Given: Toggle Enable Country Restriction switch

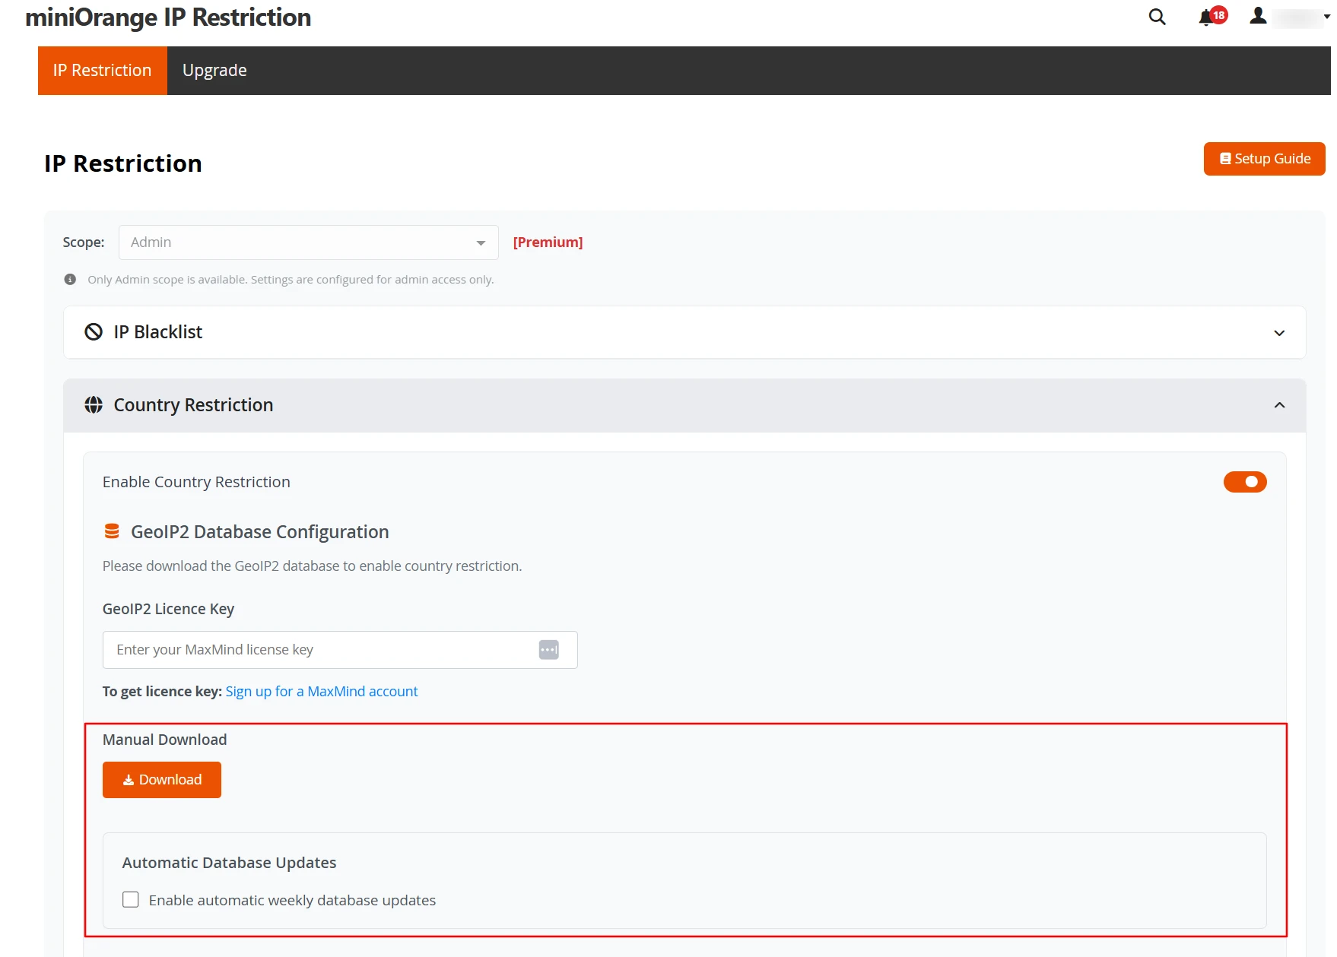Looking at the screenshot, I should [1245, 482].
